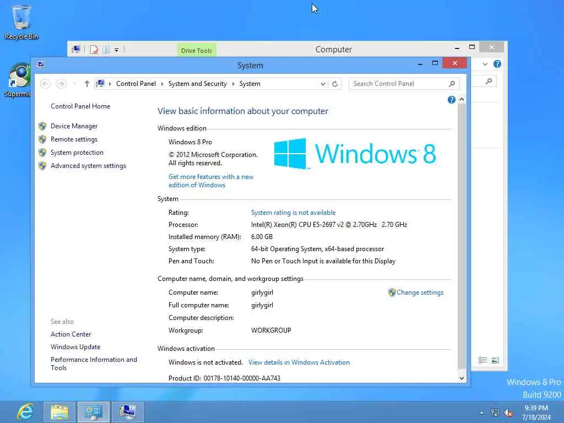Screen dimensions: 564x423
Task: Open the network tray icon
Action: tap(495, 413)
